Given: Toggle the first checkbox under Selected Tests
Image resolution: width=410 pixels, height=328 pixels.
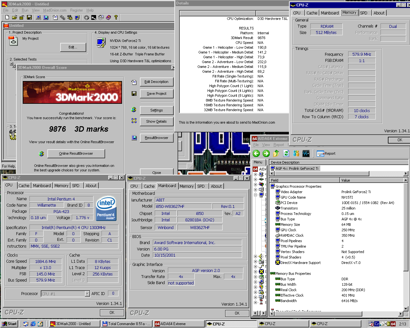Looking at the screenshot, I should 12,64.
